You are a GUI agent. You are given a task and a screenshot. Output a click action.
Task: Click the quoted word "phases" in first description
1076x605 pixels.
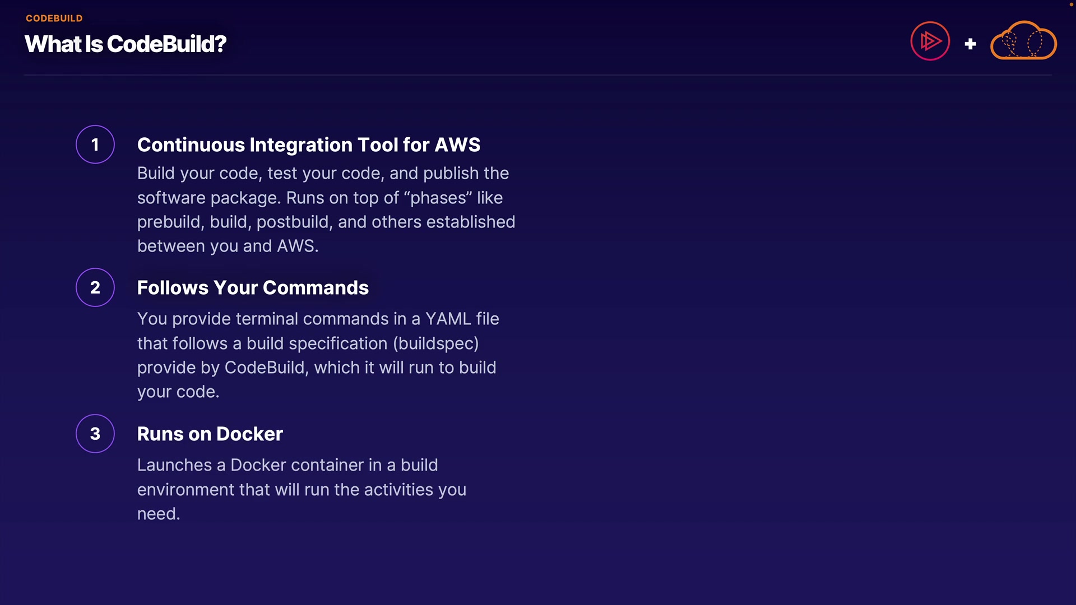438,198
